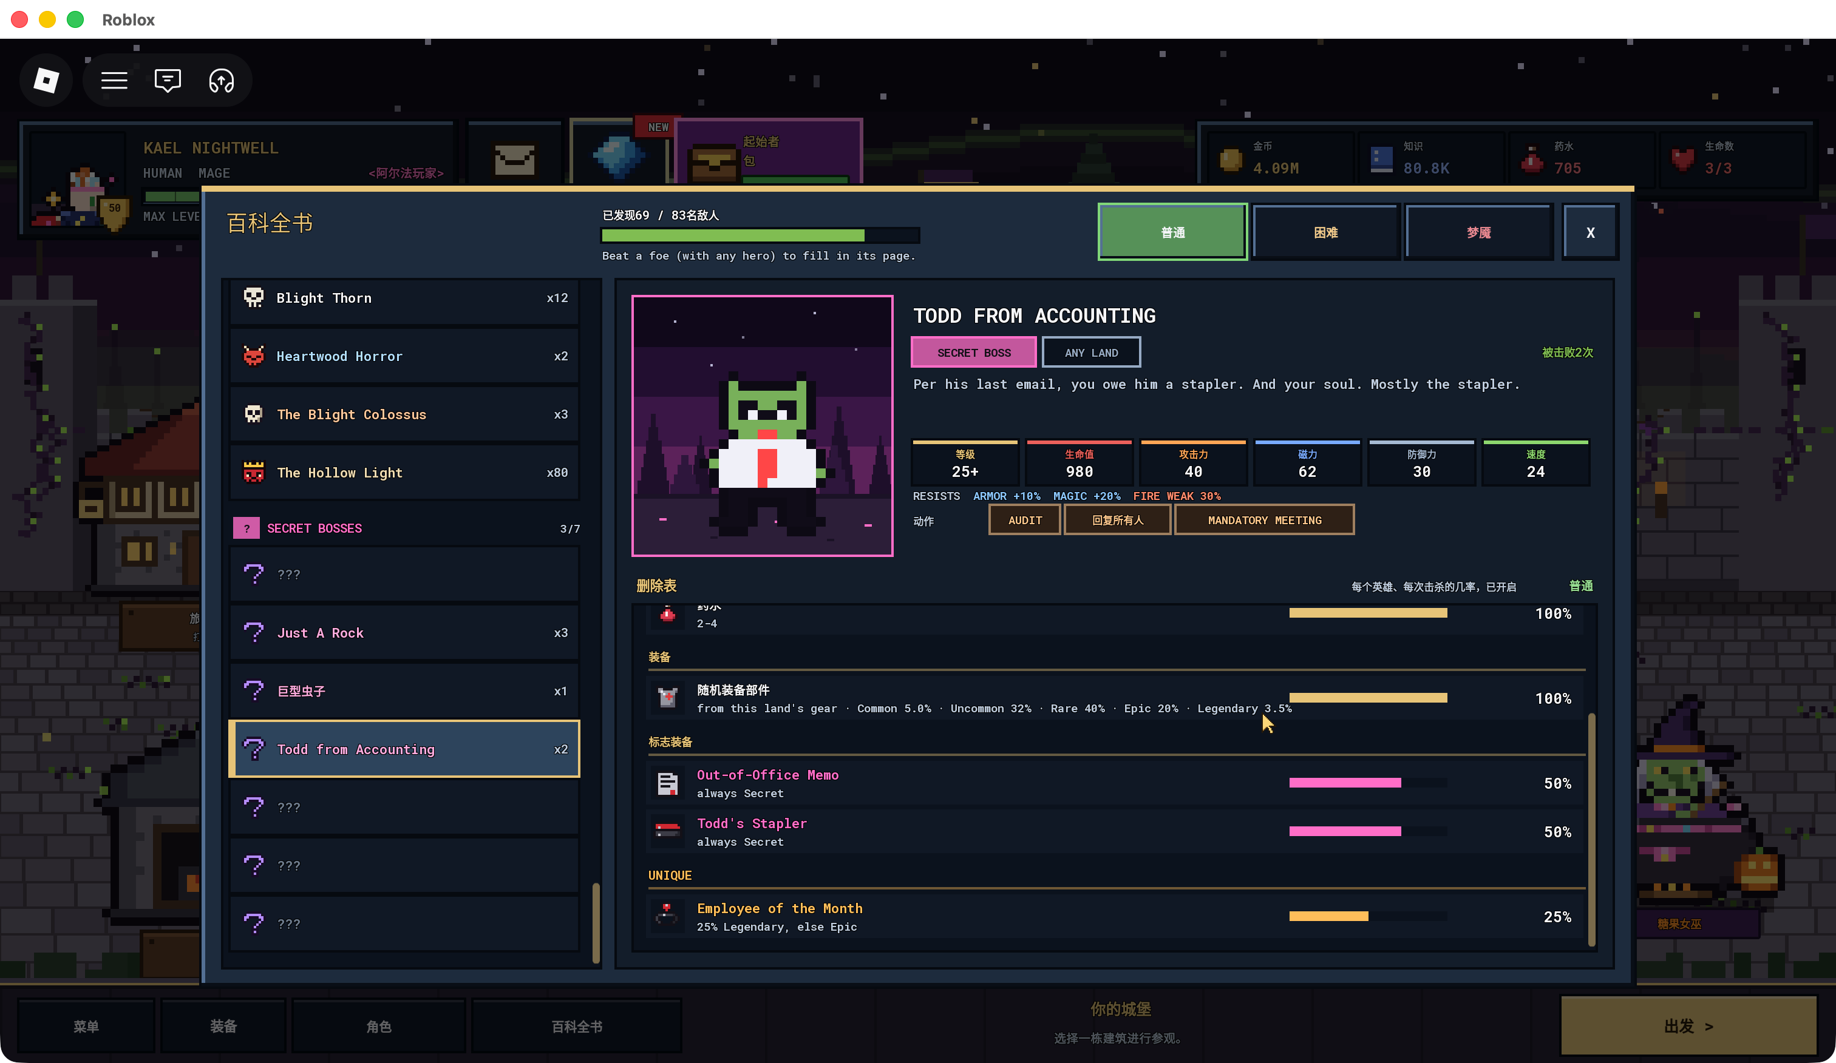Screen dimensions: 1836x1063
Task: Open the 装备 bottom tab
Action: click(x=223, y=1026)
